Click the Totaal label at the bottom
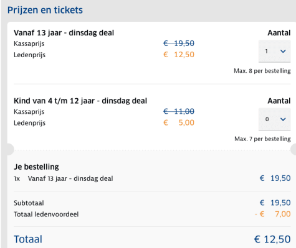 [x=28, y=239]
